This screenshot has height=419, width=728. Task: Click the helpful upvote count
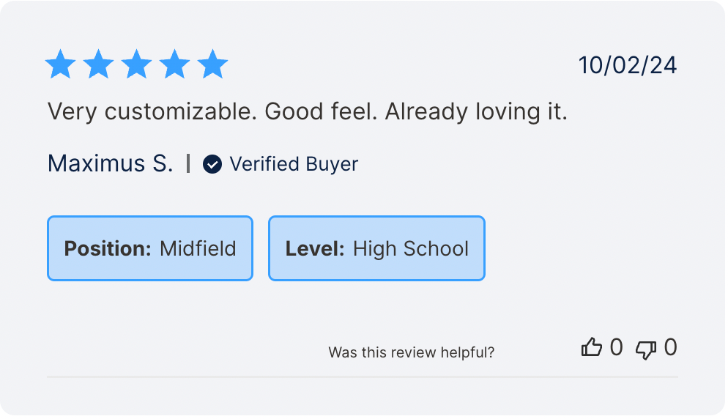[x=616, y=347]
